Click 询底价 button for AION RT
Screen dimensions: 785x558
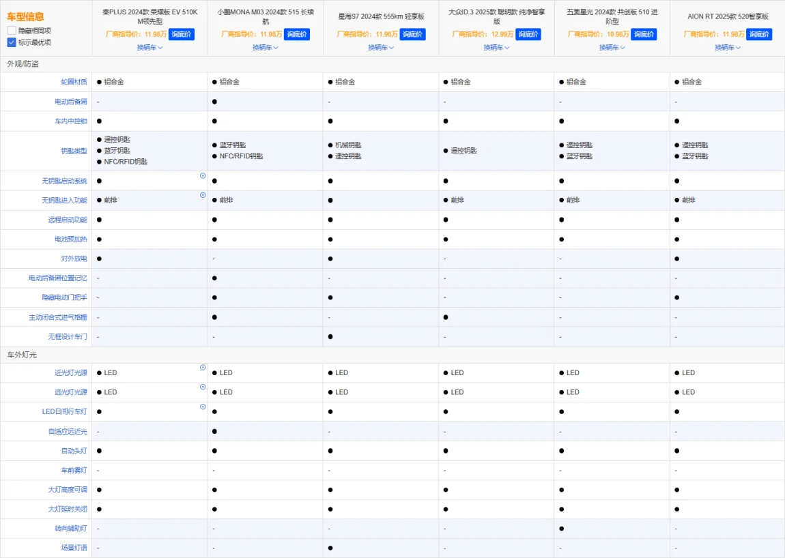tap(759, 35)
